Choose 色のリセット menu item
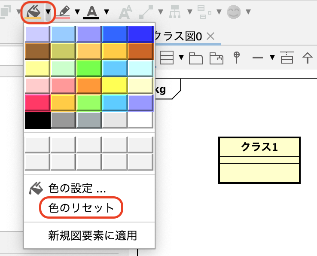Screen dimensions: 317x256 [x=89, y=208]
